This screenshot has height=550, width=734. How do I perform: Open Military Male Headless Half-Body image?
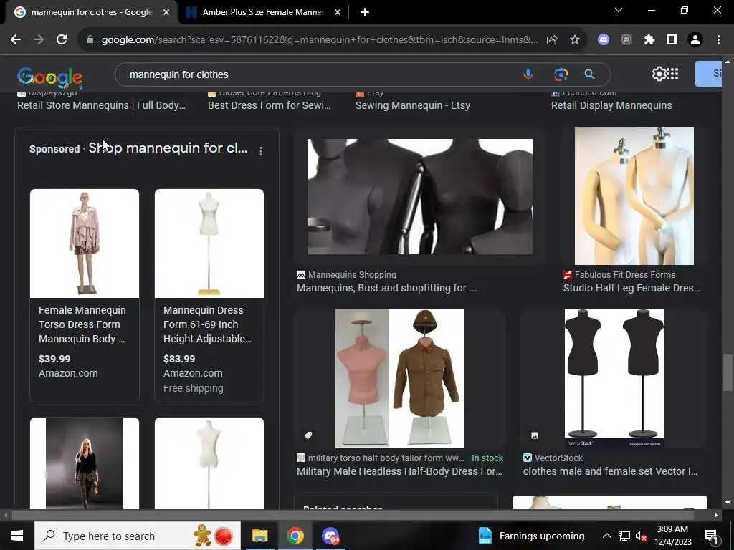[400, 378]
